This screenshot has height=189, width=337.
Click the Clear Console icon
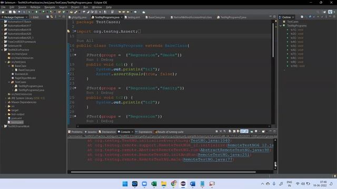pyautogui.click(x=230, y=131)
